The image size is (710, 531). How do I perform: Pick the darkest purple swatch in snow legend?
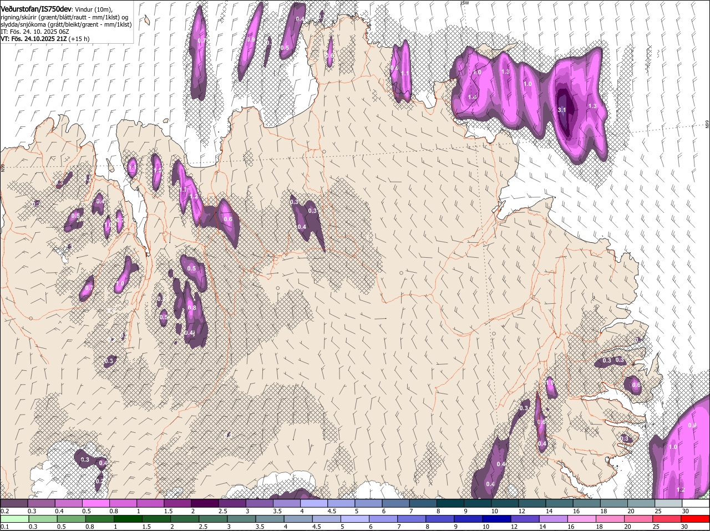[x=205, y=503]
